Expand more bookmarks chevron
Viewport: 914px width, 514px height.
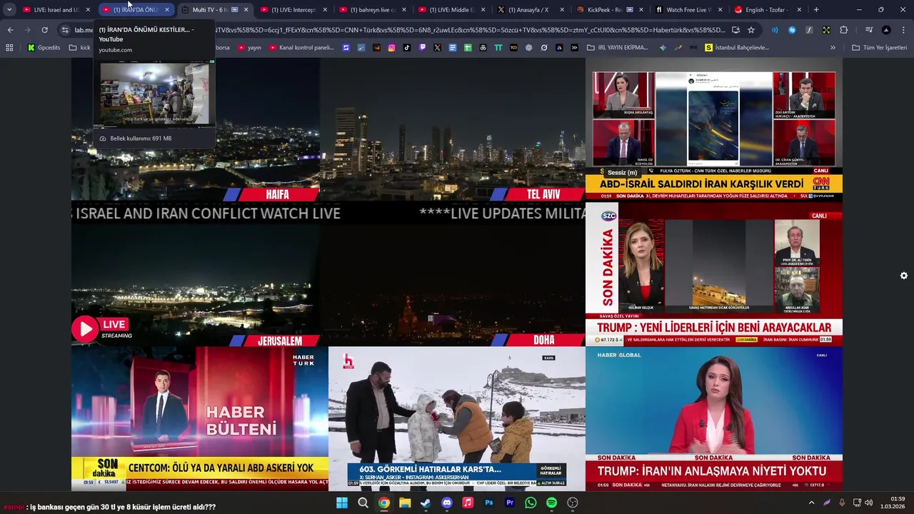coord(833,48)
